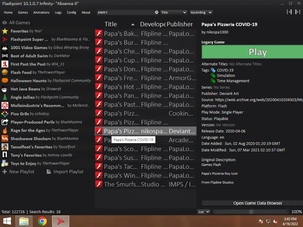Screen dimensions: 303x227
Task: Open the Best of Adult Swim [as] icon
Action: (x=5, y=56)
